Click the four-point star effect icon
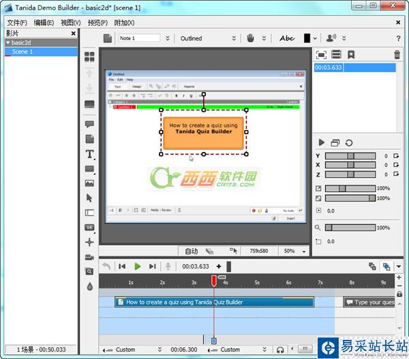Viewport: 409px width, 359px height. [89, 242]
